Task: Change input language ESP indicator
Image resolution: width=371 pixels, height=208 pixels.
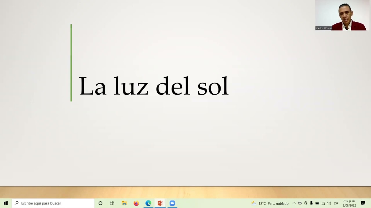Action: (x=336, y=203)
